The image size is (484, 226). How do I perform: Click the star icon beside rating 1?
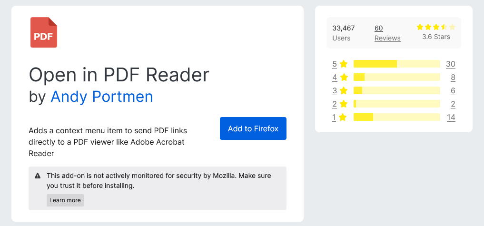344,118
